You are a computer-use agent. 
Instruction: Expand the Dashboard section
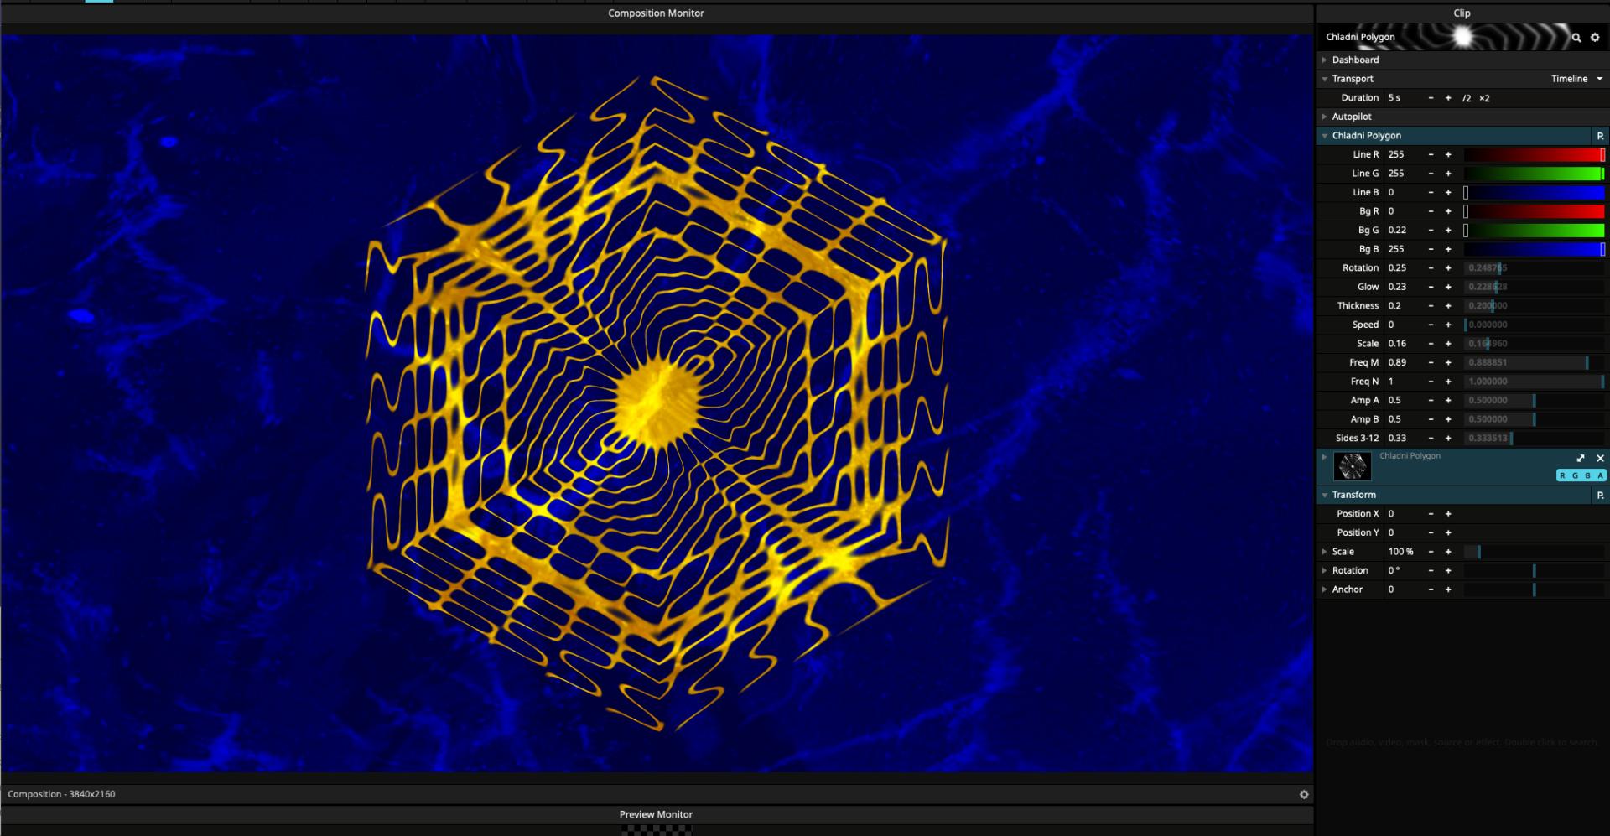tap(1355, 60)
